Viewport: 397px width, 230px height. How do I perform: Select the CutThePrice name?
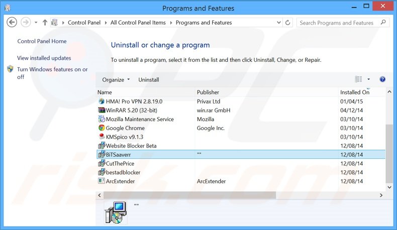(x=120, y=163)
